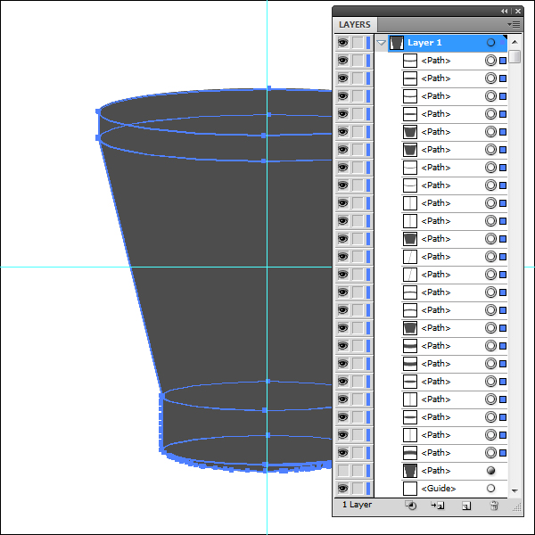Image resolution: width=535 pixels, height=535 pixels.
Task: Click Create New Sublayer icon
Action: pyautogui.click(x=437, y=506)
